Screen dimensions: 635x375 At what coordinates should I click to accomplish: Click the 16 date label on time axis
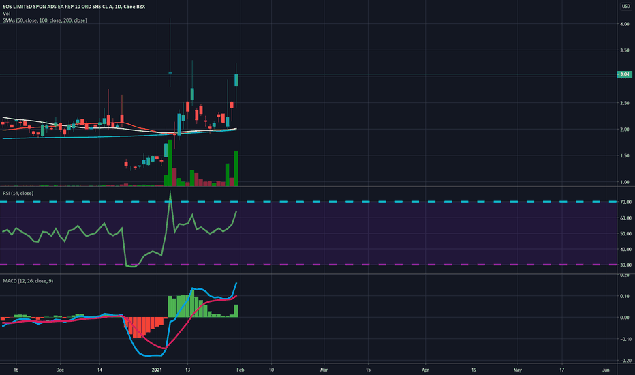16,370
